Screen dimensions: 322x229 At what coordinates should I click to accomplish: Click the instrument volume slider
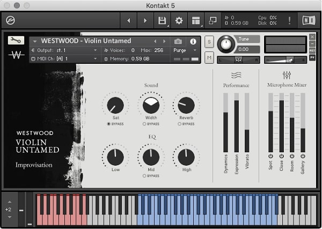click(286, 60)
